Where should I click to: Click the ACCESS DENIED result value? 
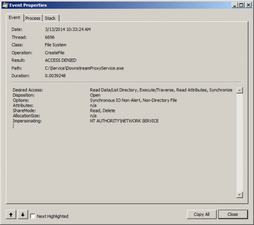click(x=60, y=60)
